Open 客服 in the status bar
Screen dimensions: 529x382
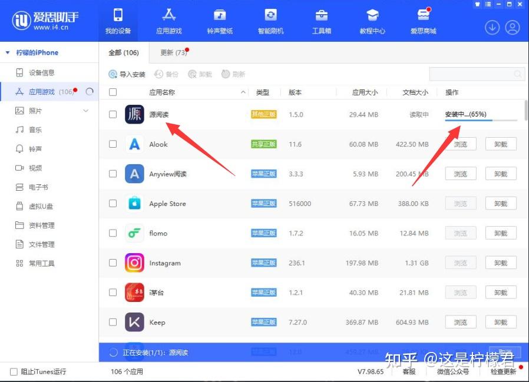(x=409, y=371)
